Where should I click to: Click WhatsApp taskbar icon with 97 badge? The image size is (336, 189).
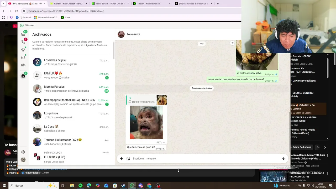132,186
